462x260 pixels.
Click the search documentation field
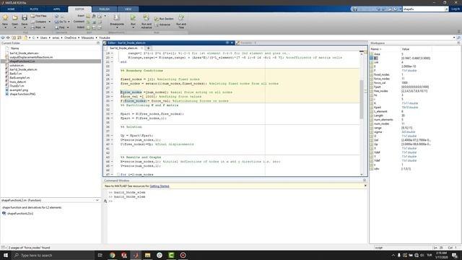[424, 9]
